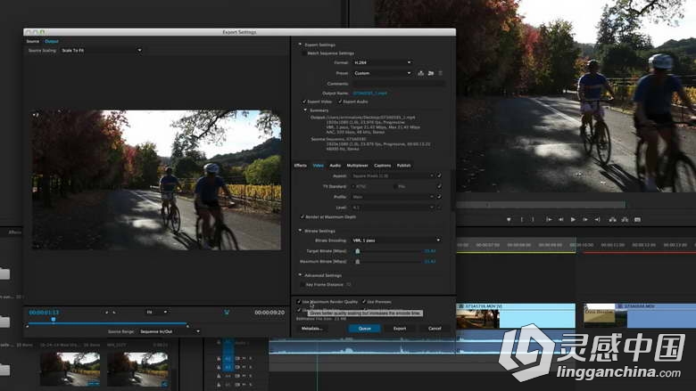Screen dimensions: 696x391
Task: Switch to the Source tab
Action: (x=33, y=41)
